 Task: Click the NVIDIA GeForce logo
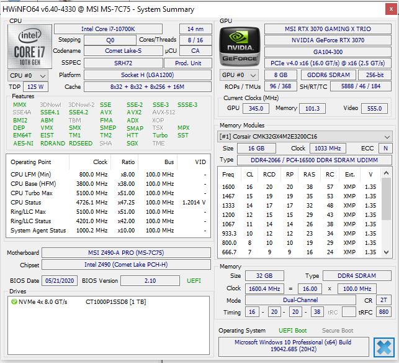tap(240, 47)
